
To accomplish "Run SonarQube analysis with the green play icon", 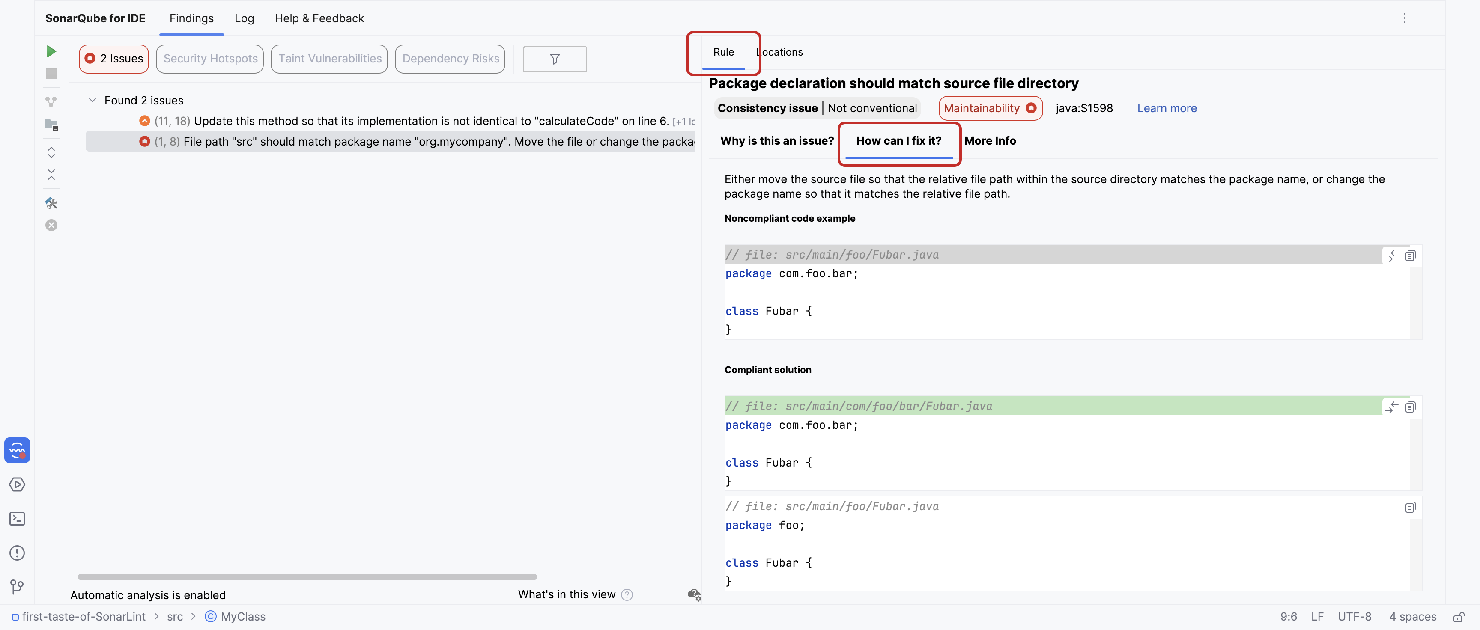I will coord(51,51).
